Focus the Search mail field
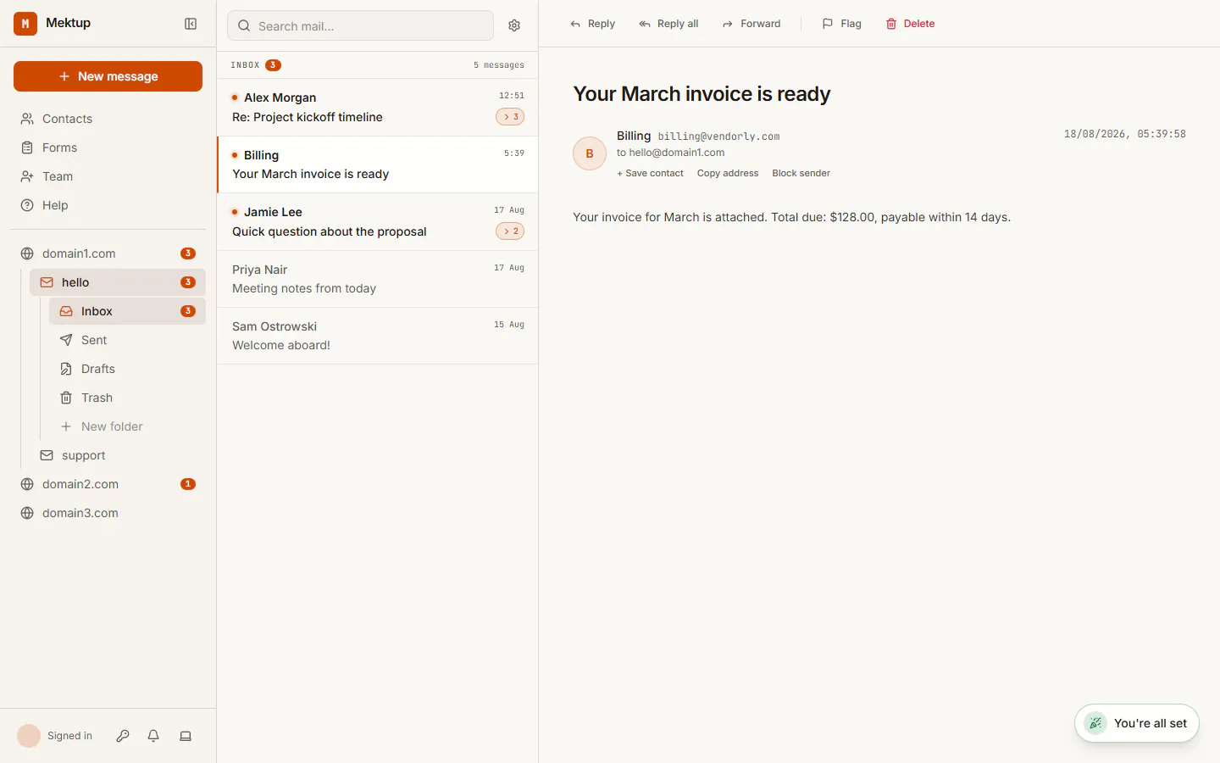Screen dimensions: 1220x763 pos(360,25)
